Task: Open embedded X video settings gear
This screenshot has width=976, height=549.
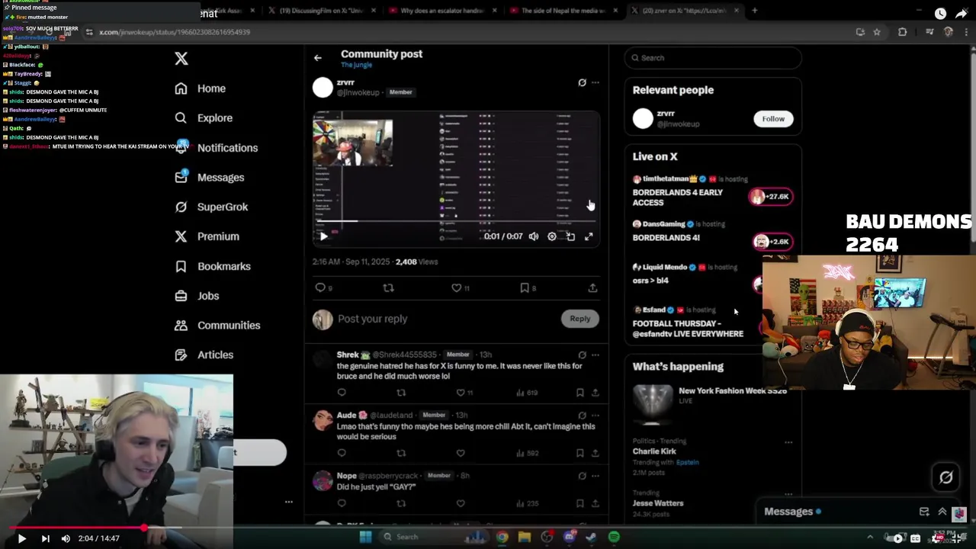Action: (x=552, y=236)
